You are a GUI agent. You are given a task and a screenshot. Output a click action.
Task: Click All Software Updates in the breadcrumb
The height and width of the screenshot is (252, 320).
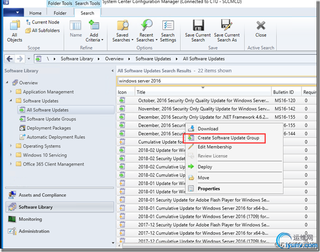(x=204, y=59)
